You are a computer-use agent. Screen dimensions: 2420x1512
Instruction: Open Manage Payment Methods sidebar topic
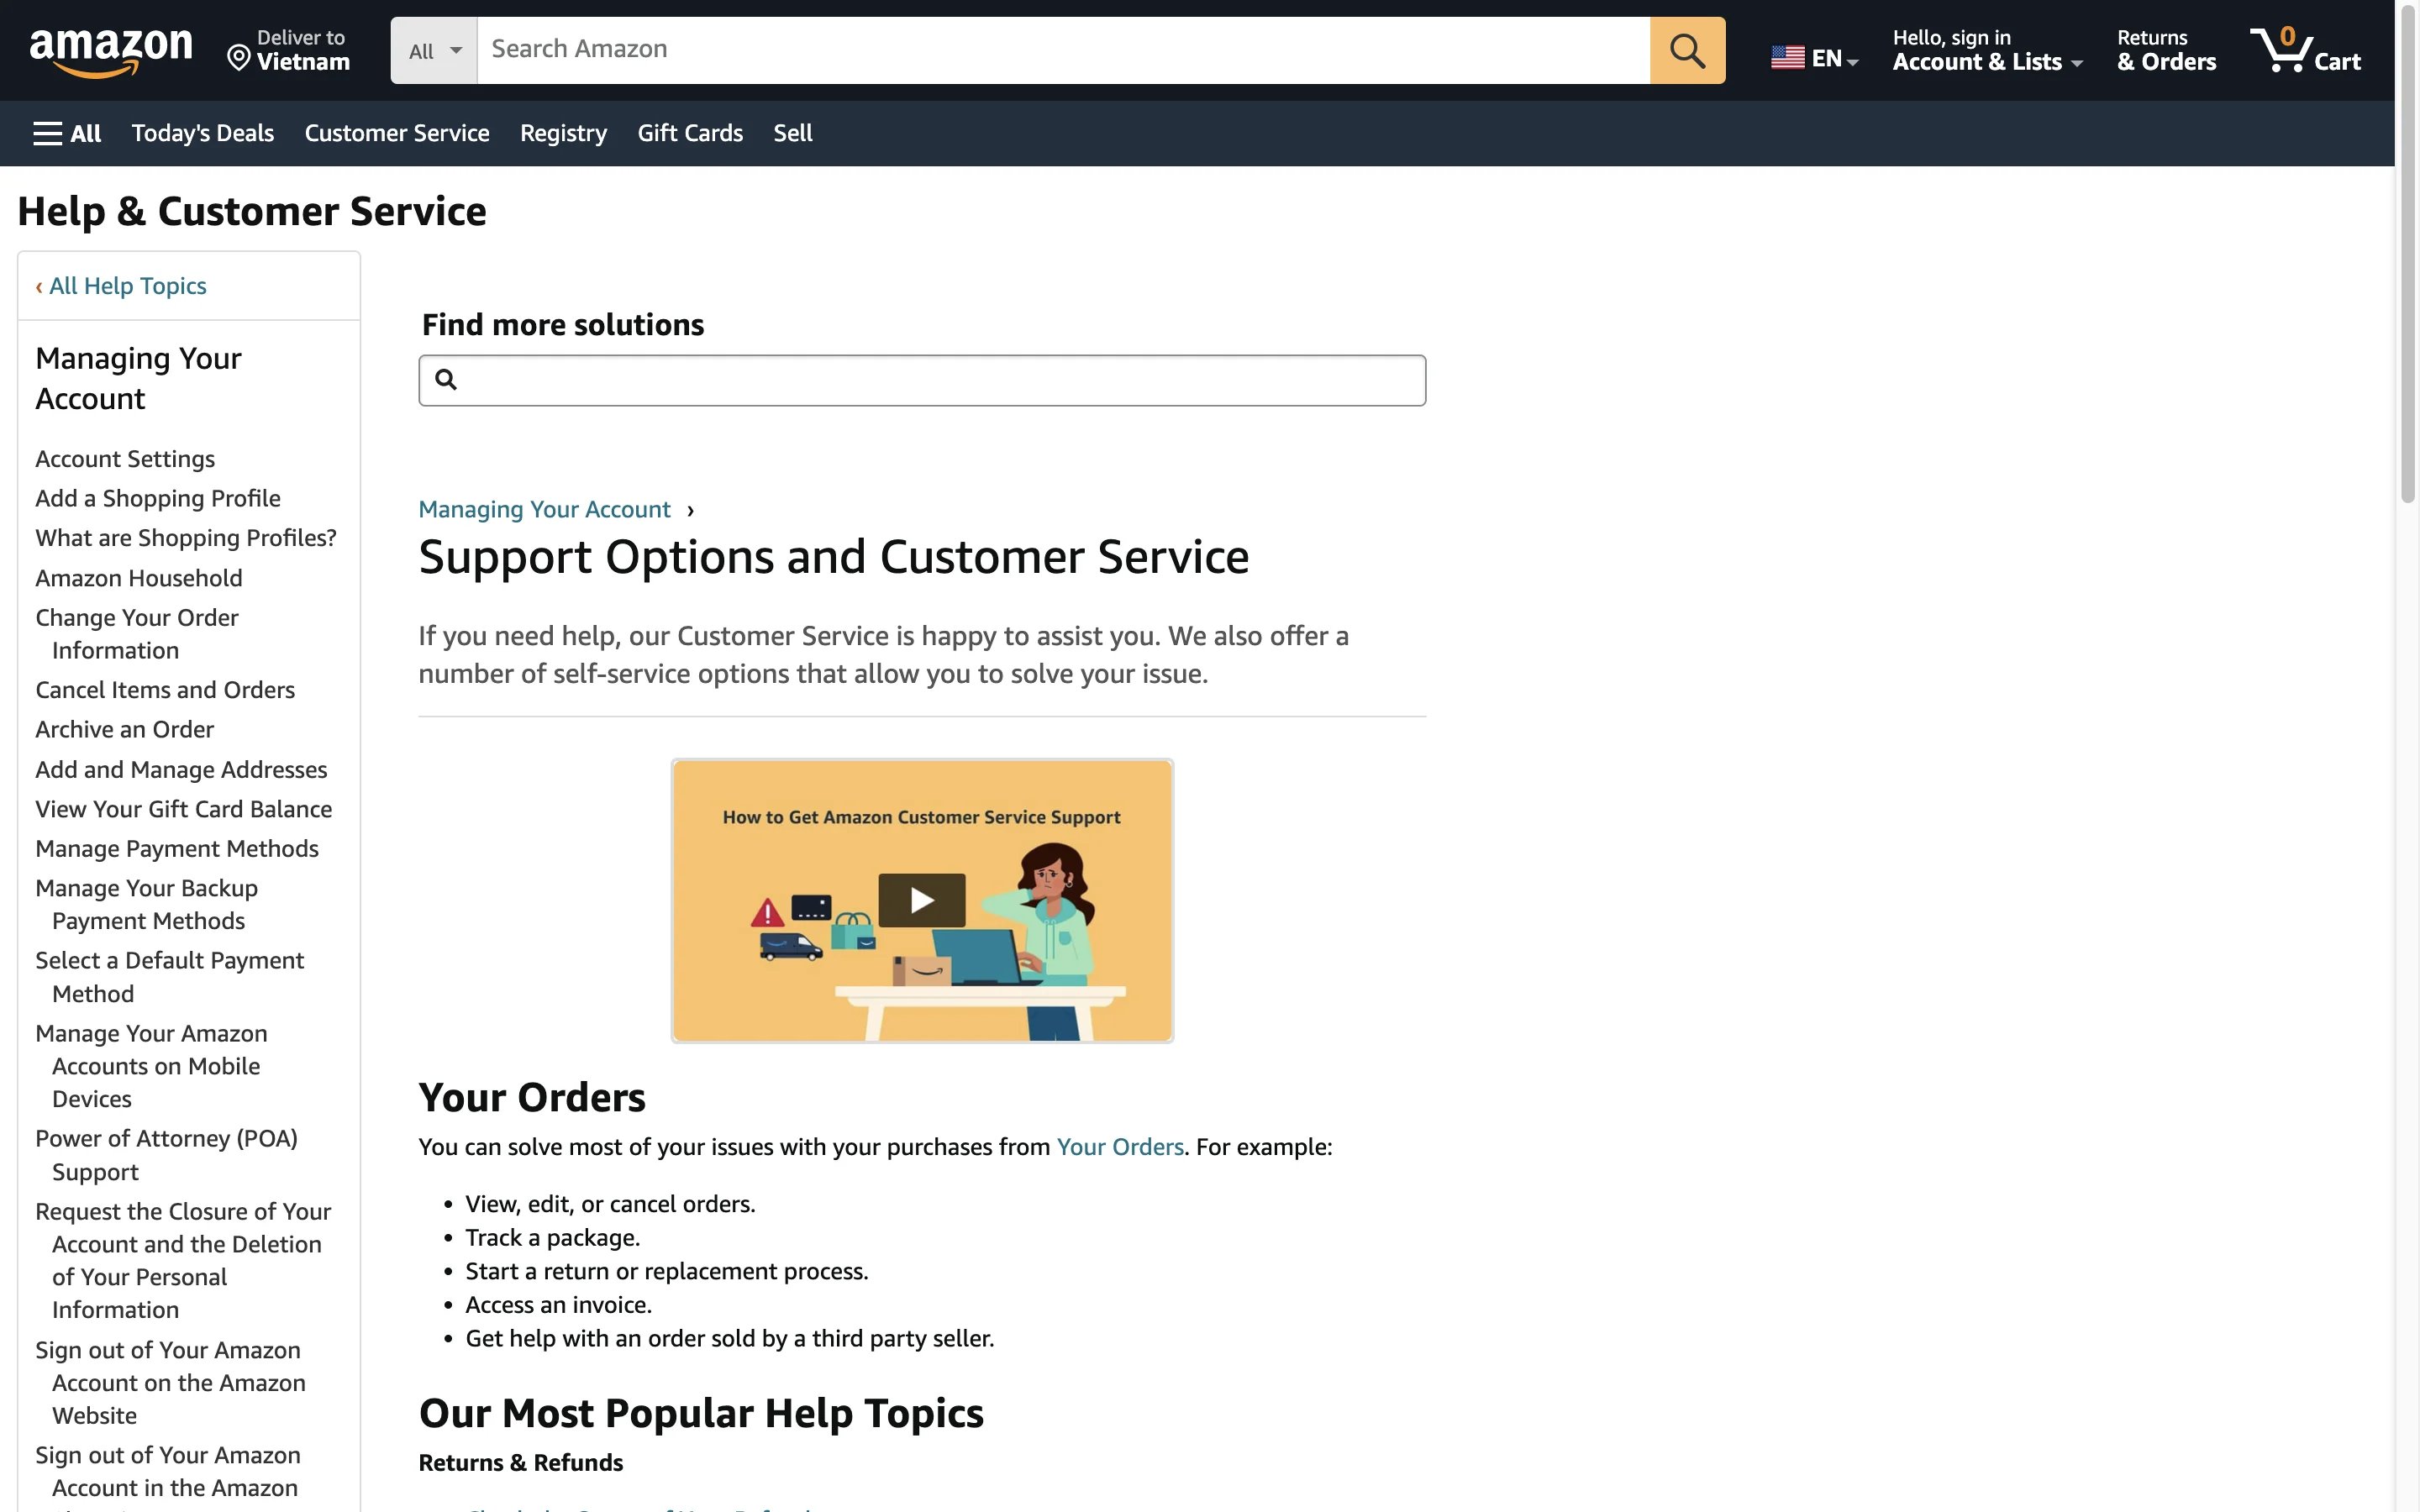click(177, 849)
